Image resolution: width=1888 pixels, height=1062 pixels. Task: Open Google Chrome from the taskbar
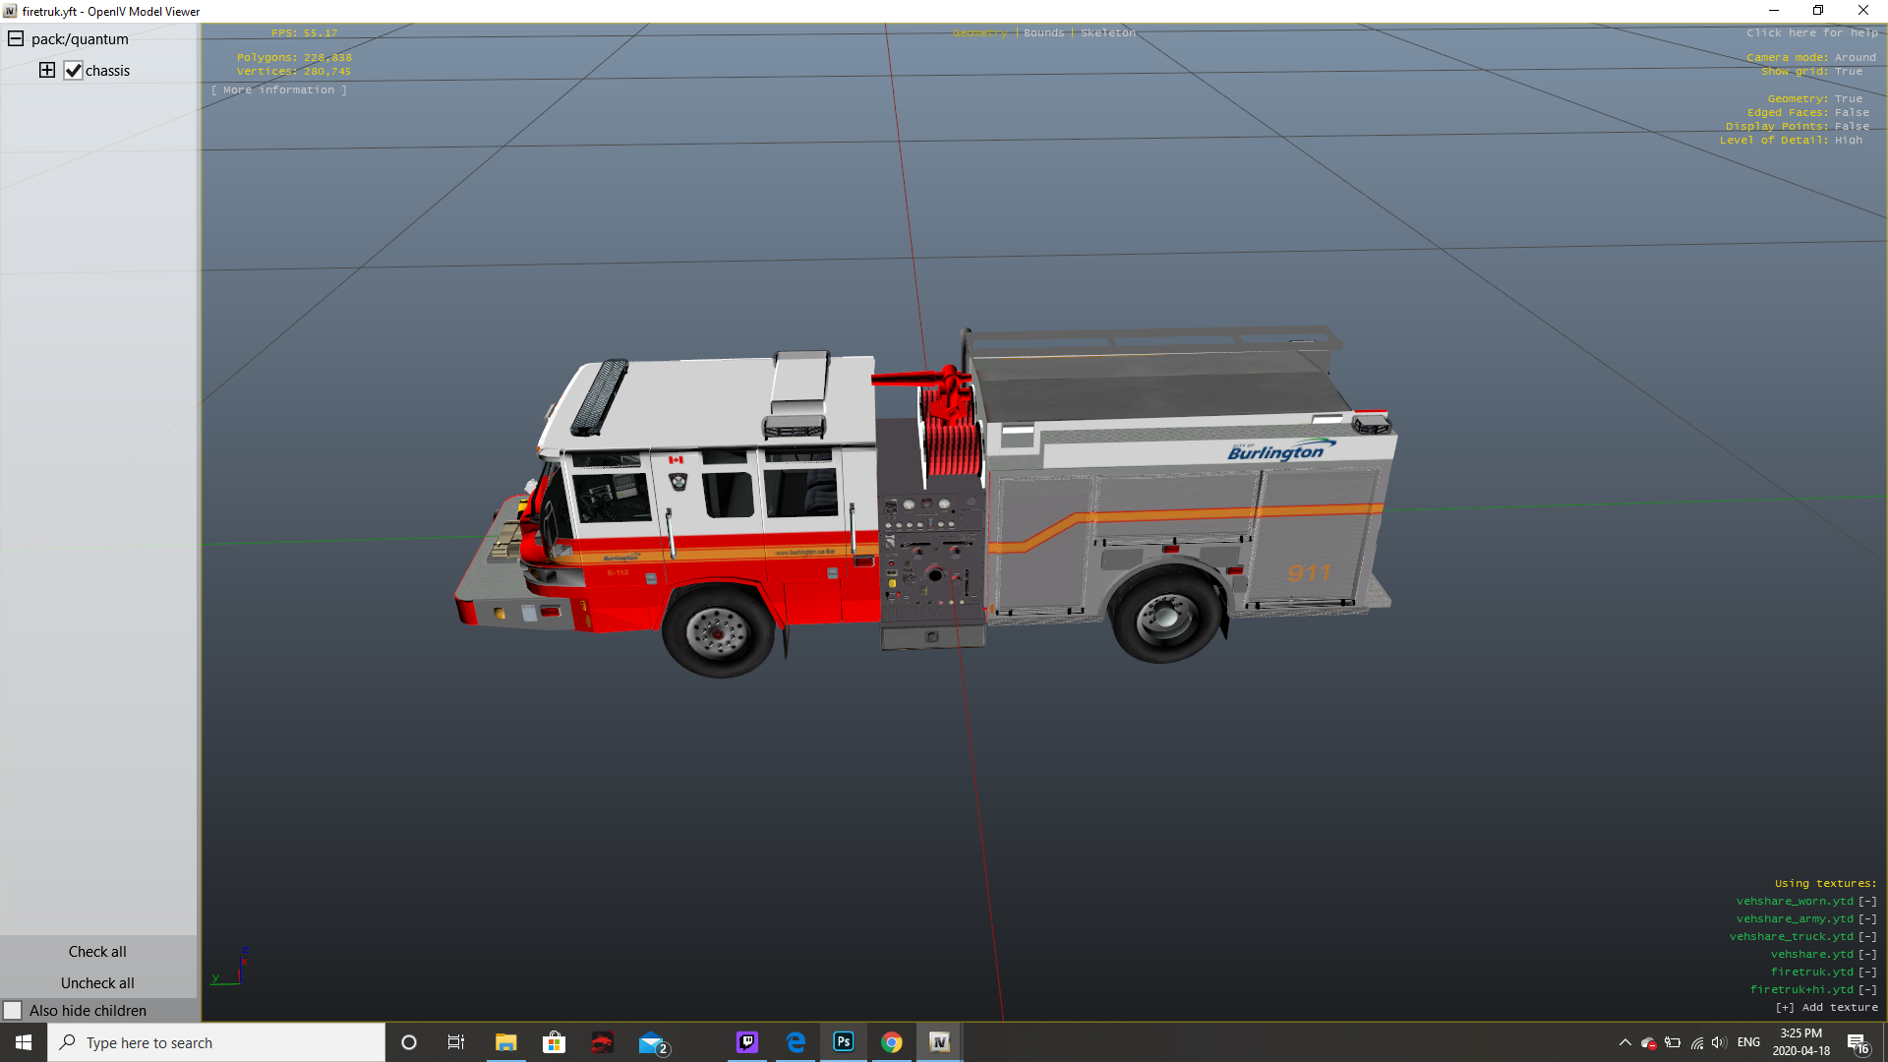(x=892, y=1042)
